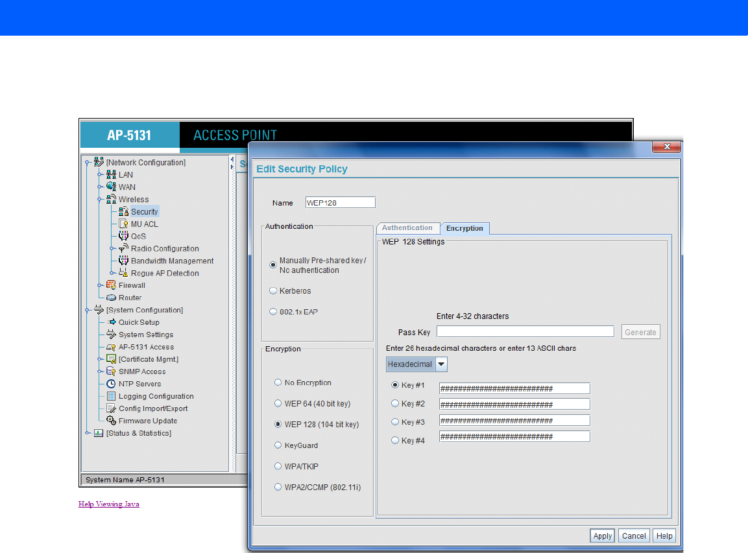Select Manually Pre-shared key authentication

(x=273, y=265)
